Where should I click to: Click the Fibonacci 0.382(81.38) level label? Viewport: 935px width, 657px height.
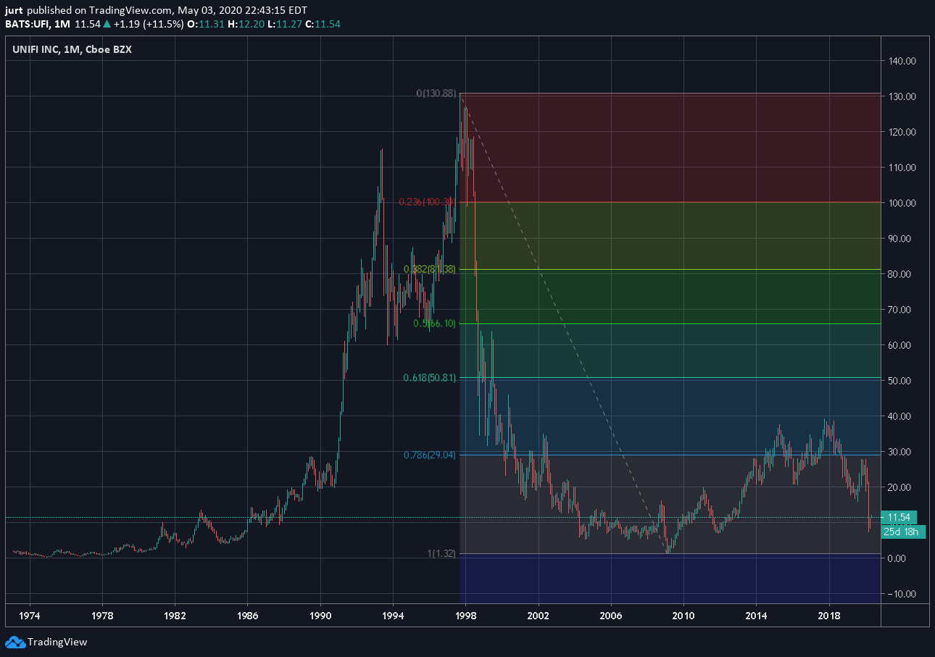pos(431,269)
